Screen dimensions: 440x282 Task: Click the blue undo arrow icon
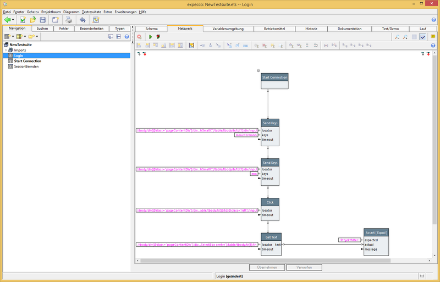(82, 20)
